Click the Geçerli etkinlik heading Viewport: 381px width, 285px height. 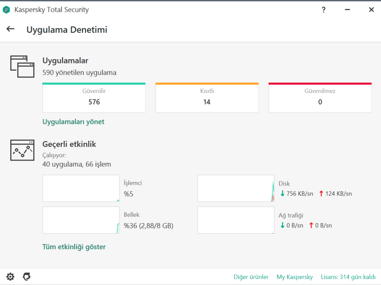click(69, 144)
